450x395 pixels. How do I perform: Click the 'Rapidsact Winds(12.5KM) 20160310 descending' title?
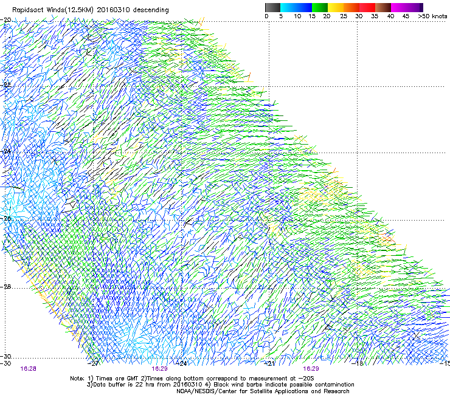coord(91,10)
